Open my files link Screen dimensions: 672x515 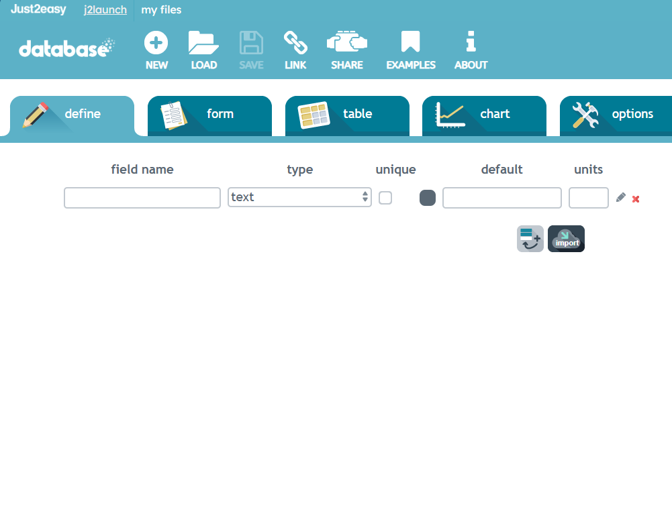(161, 10)
